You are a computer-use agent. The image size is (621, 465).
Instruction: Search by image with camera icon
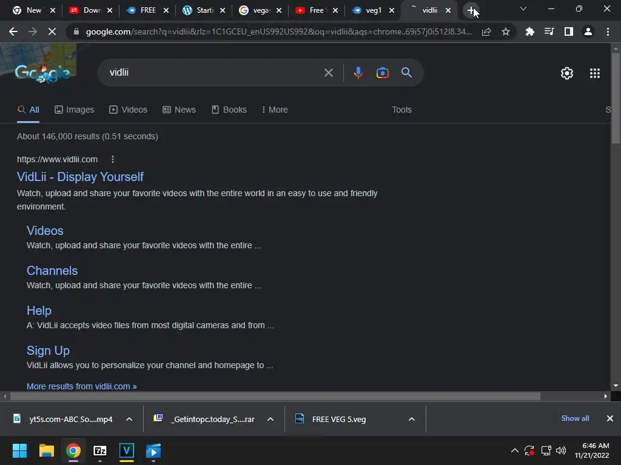pos(382,73)
